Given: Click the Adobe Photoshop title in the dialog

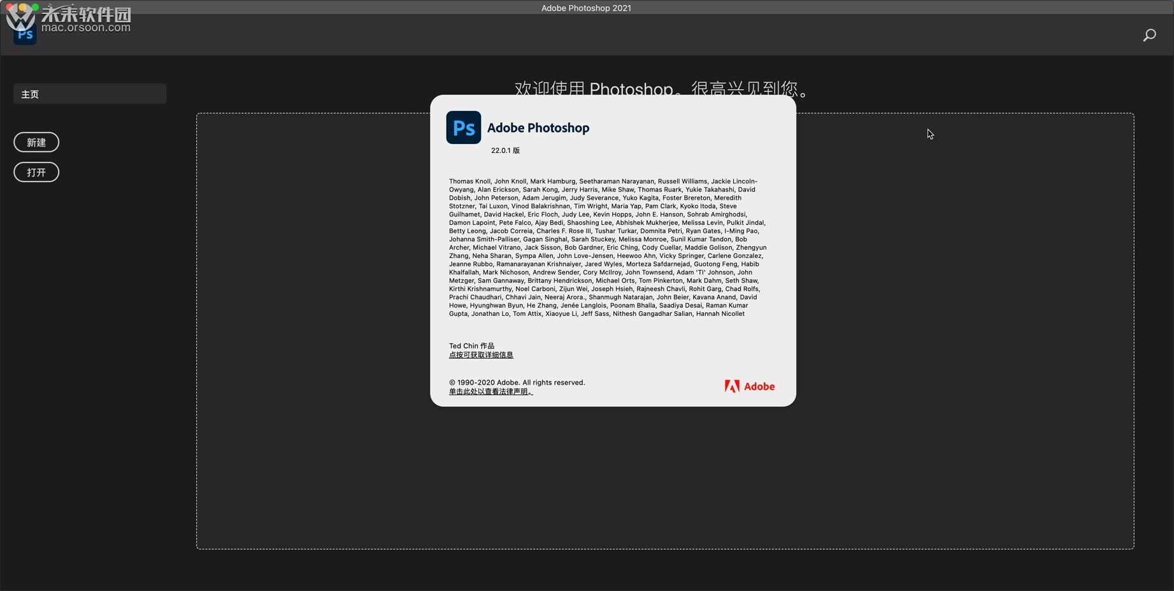Looking at the screenshot, I should click(x=538, y=127).
